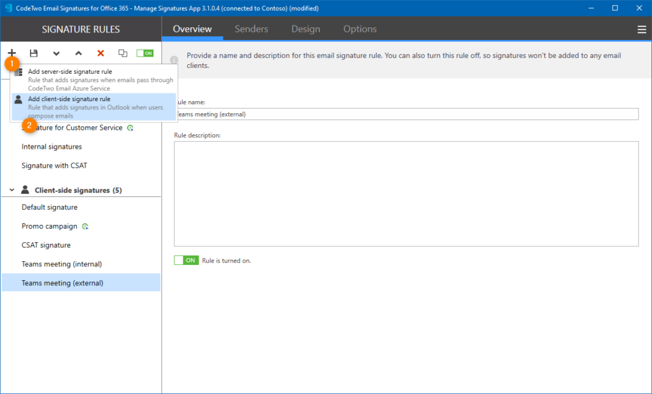Choose Add client-side signature rule
The image size is (652, 394).
tap(69, 99)
